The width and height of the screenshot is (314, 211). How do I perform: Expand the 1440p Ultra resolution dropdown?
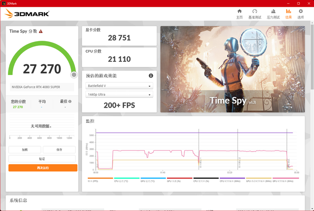coord(119,94)
